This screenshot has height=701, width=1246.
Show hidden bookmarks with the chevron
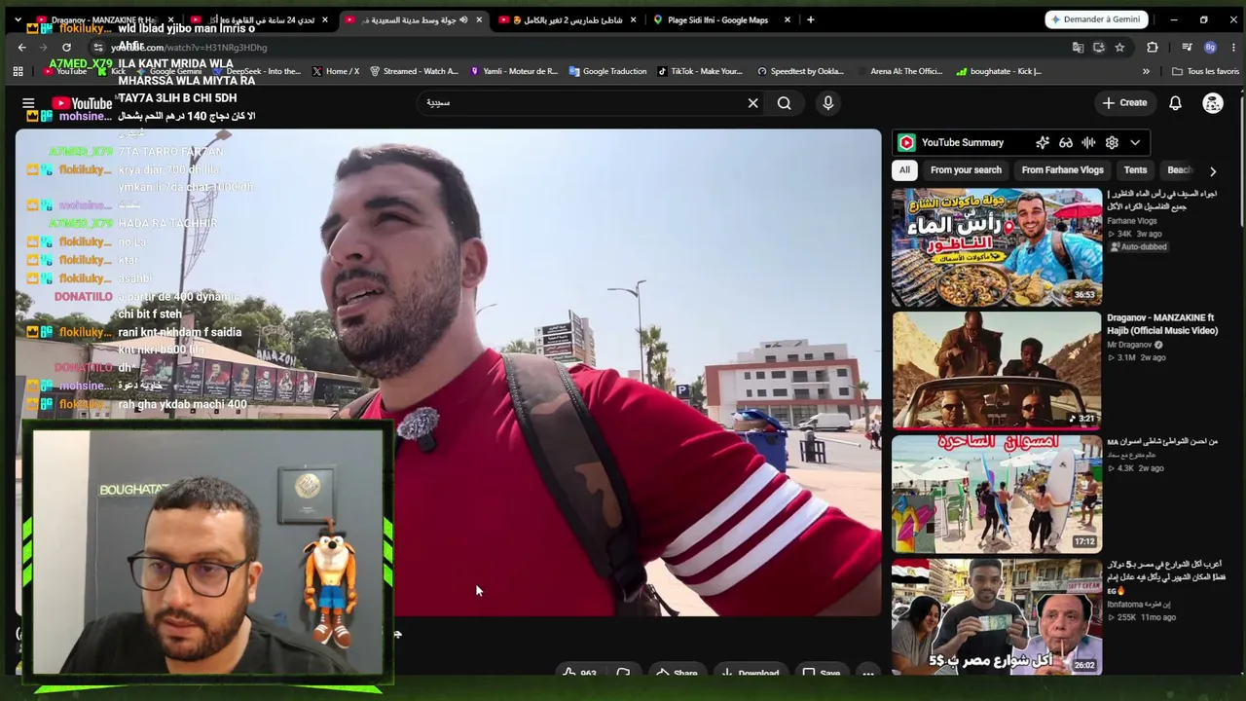[1146, 71]
